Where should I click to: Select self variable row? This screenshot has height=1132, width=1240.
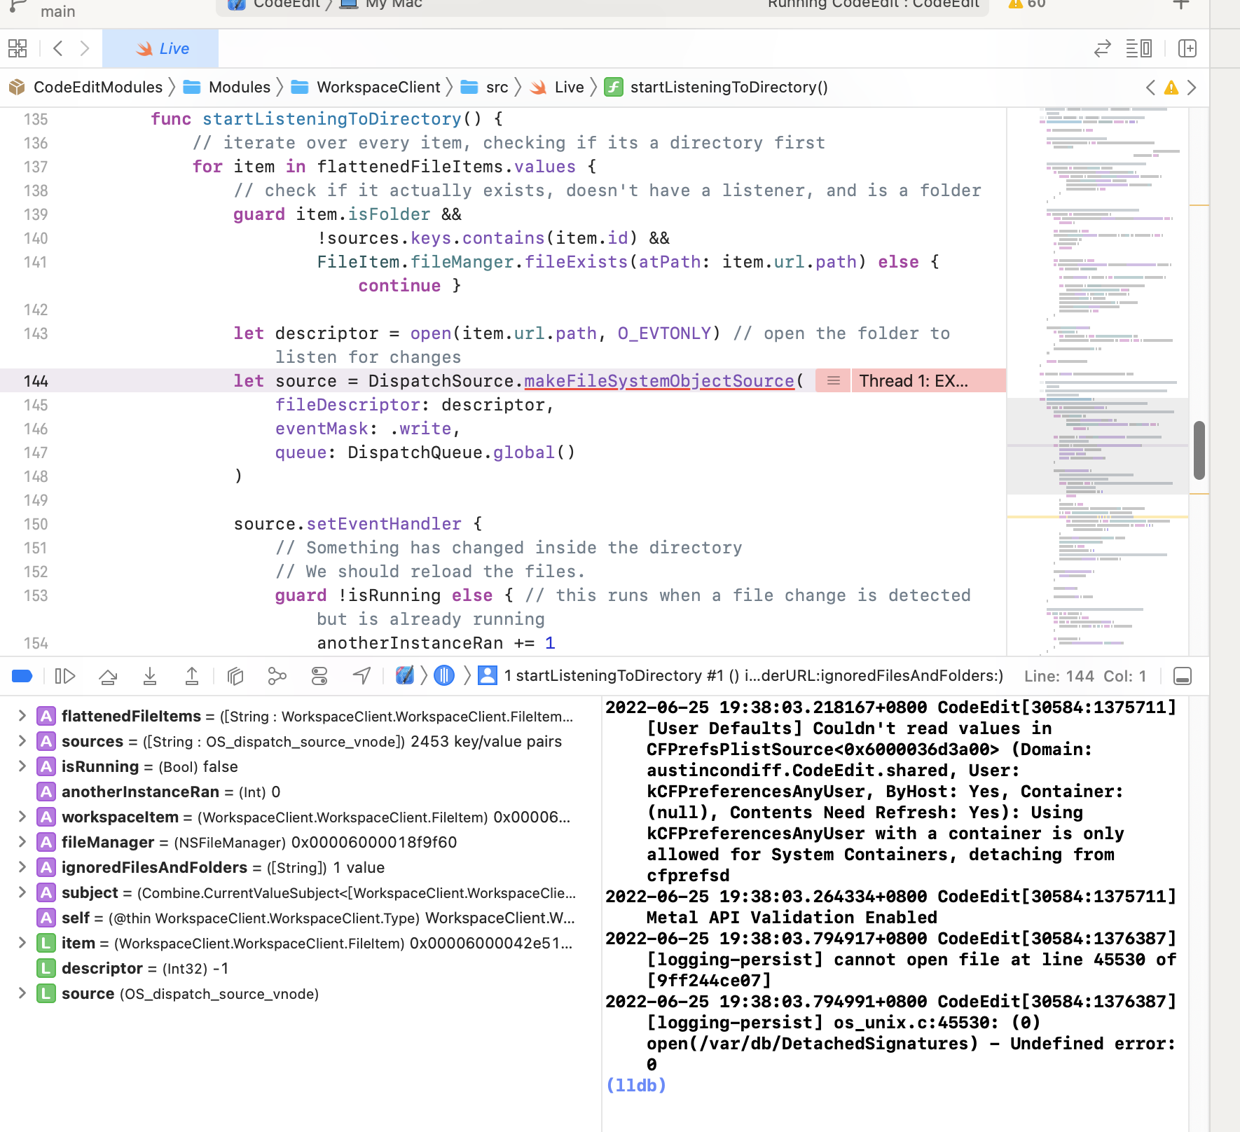300,918
